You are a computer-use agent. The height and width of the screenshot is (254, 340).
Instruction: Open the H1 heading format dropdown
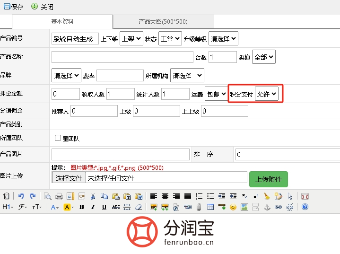(8, 207)
